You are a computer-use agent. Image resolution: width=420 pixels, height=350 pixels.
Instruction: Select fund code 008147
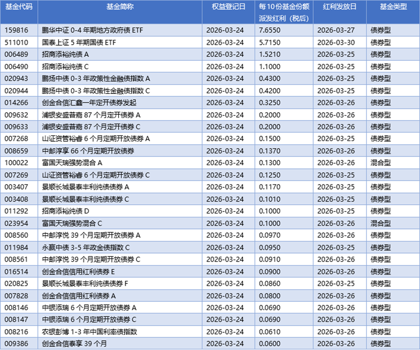17,319
